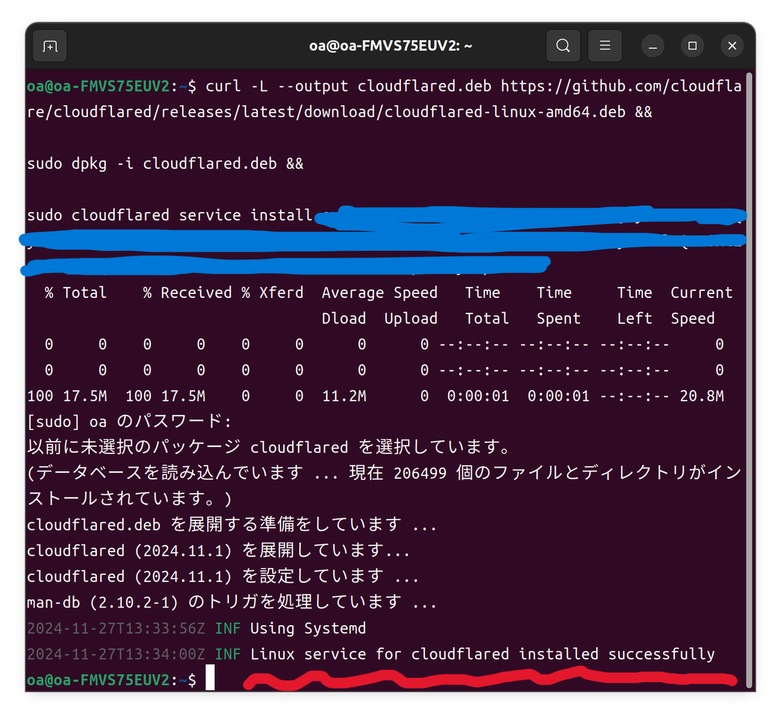Open the hamburger menu
This screenshot has width=781, height=720.
[605, 46]
